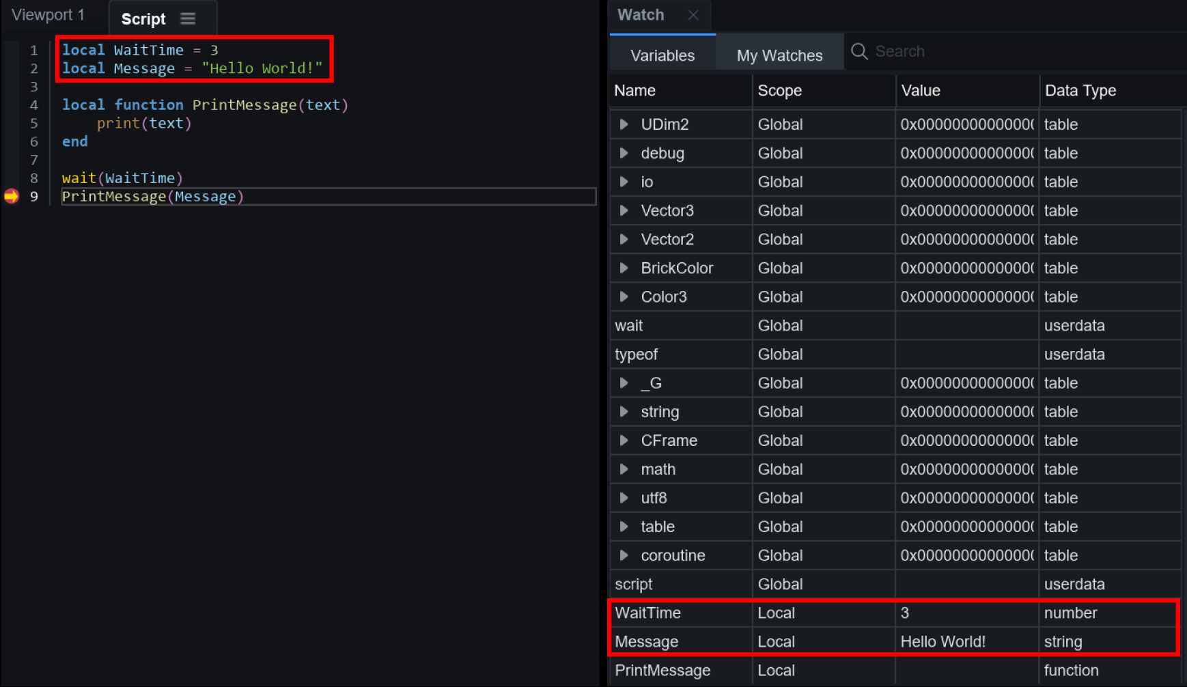Open the Viewport 1 tab
Image resolution: width=1187 pixels, height=687 pixels.
click(x=48, y=15)
